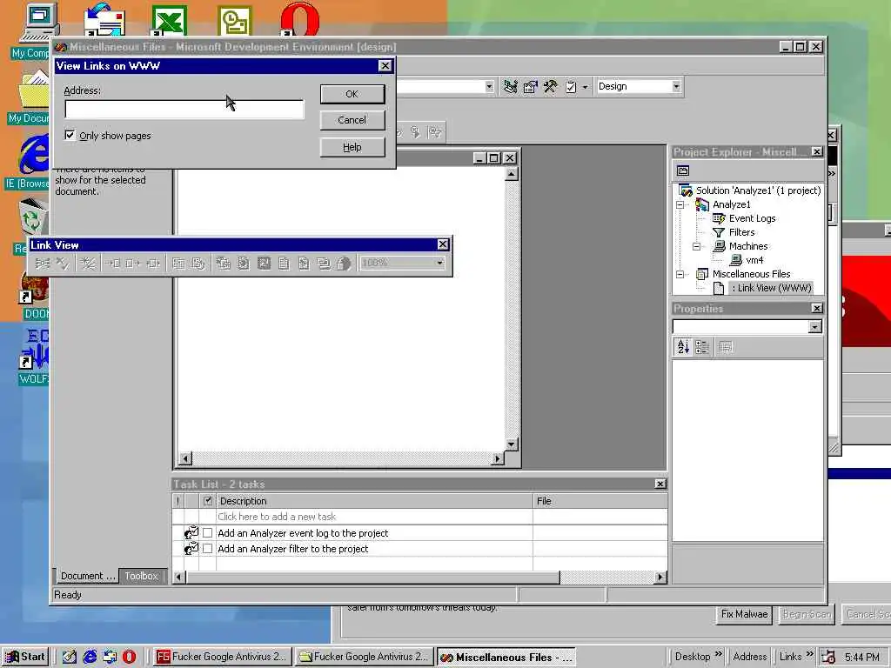Check the Add an Analyzer event log task
The width and height of the screenshot is (891, 668).
207,533
